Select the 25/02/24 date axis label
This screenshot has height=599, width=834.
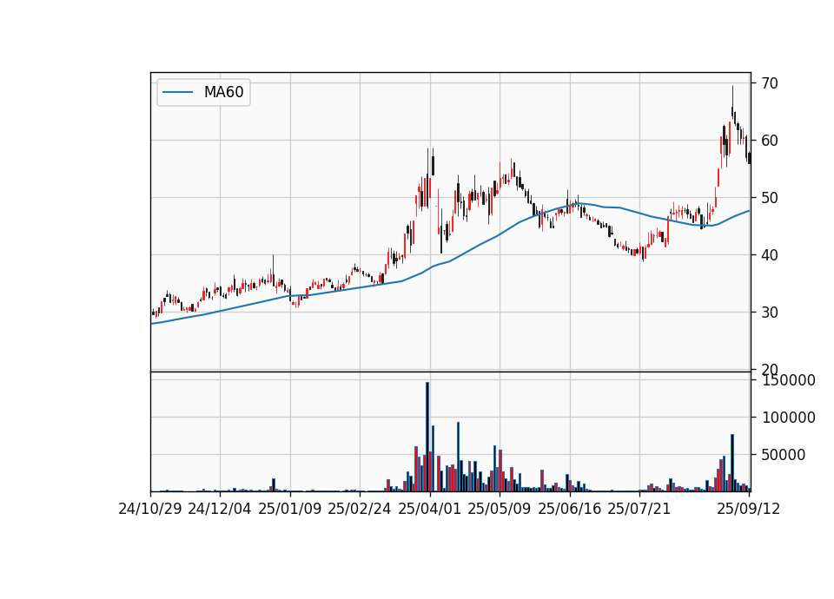360,509
